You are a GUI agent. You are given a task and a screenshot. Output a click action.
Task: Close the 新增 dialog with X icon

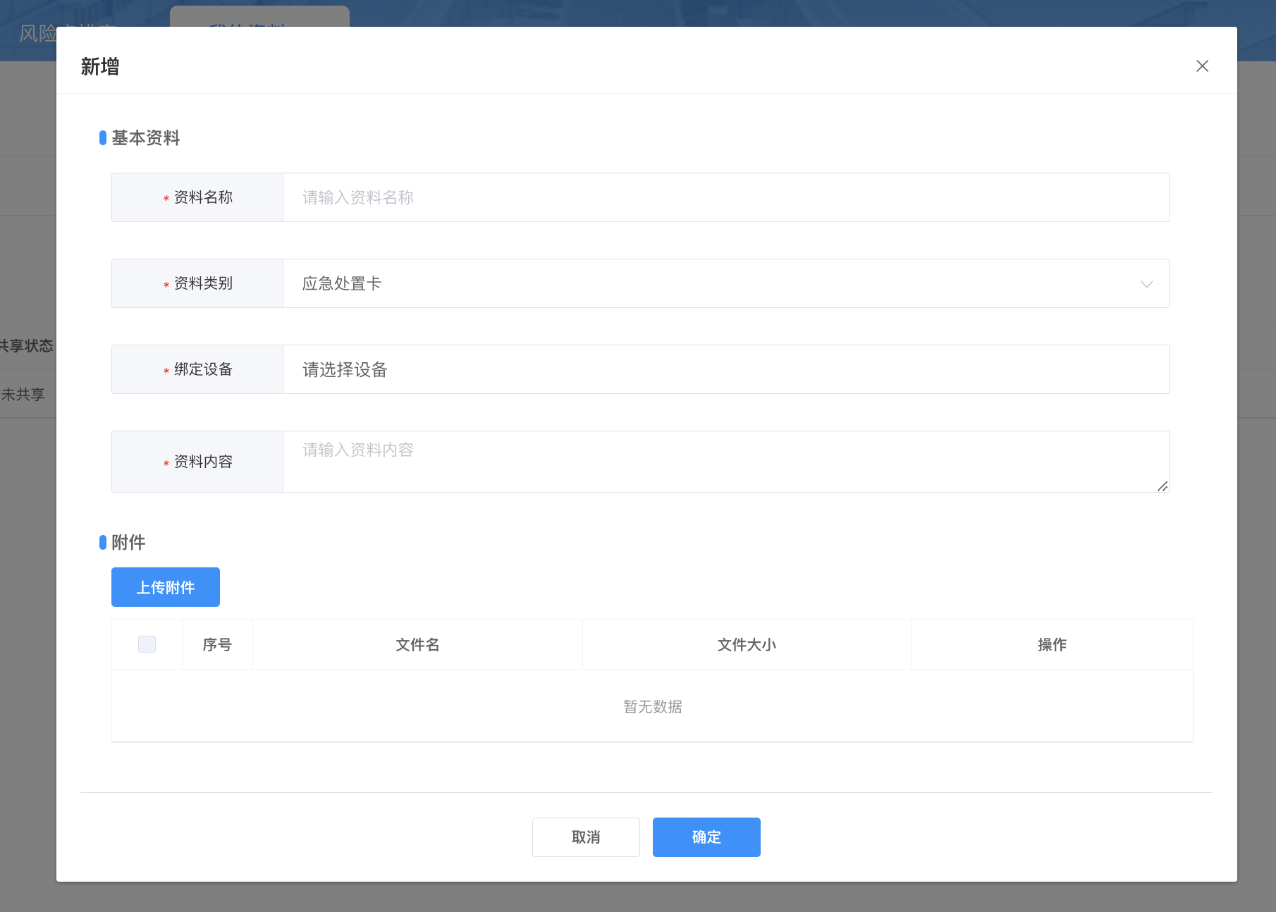point(1202,66)
